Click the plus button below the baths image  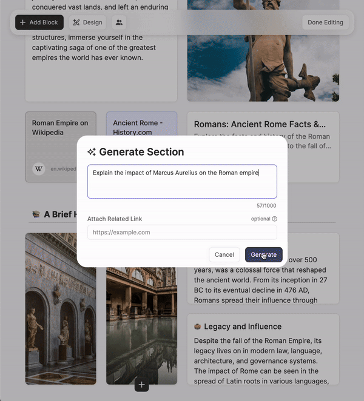click(141, 385)
